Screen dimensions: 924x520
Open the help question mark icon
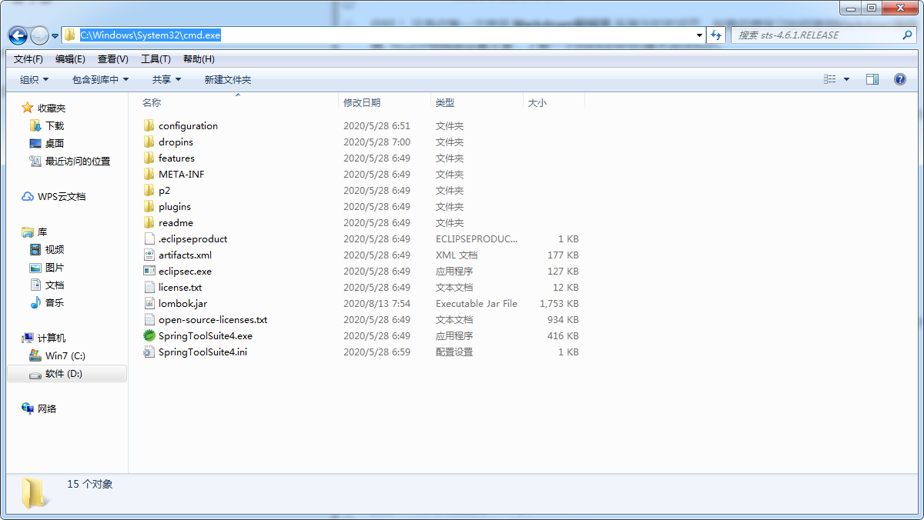[899, 79]
